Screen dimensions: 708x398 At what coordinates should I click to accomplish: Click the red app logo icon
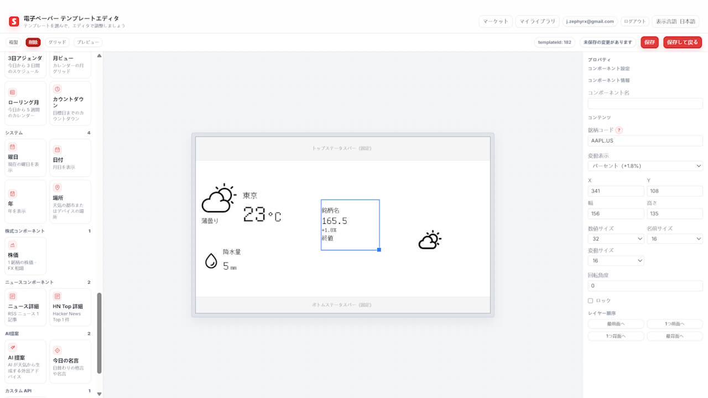click(14, 22)
